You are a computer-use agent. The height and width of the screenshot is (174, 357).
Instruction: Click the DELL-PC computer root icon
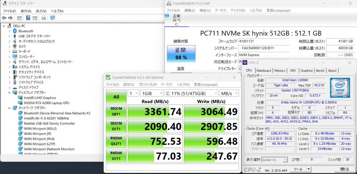(x=10, y=26)
